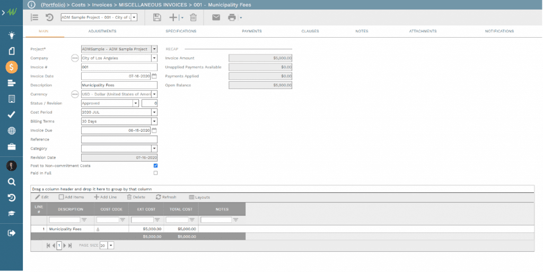This screenshot has height=272, width=543.
Task: Select the dollar sign Costs sidebar icon
Action: coord(11,67)
